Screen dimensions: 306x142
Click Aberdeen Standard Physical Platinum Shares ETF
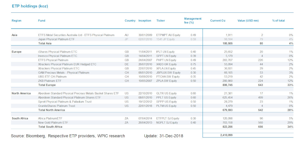69,98
